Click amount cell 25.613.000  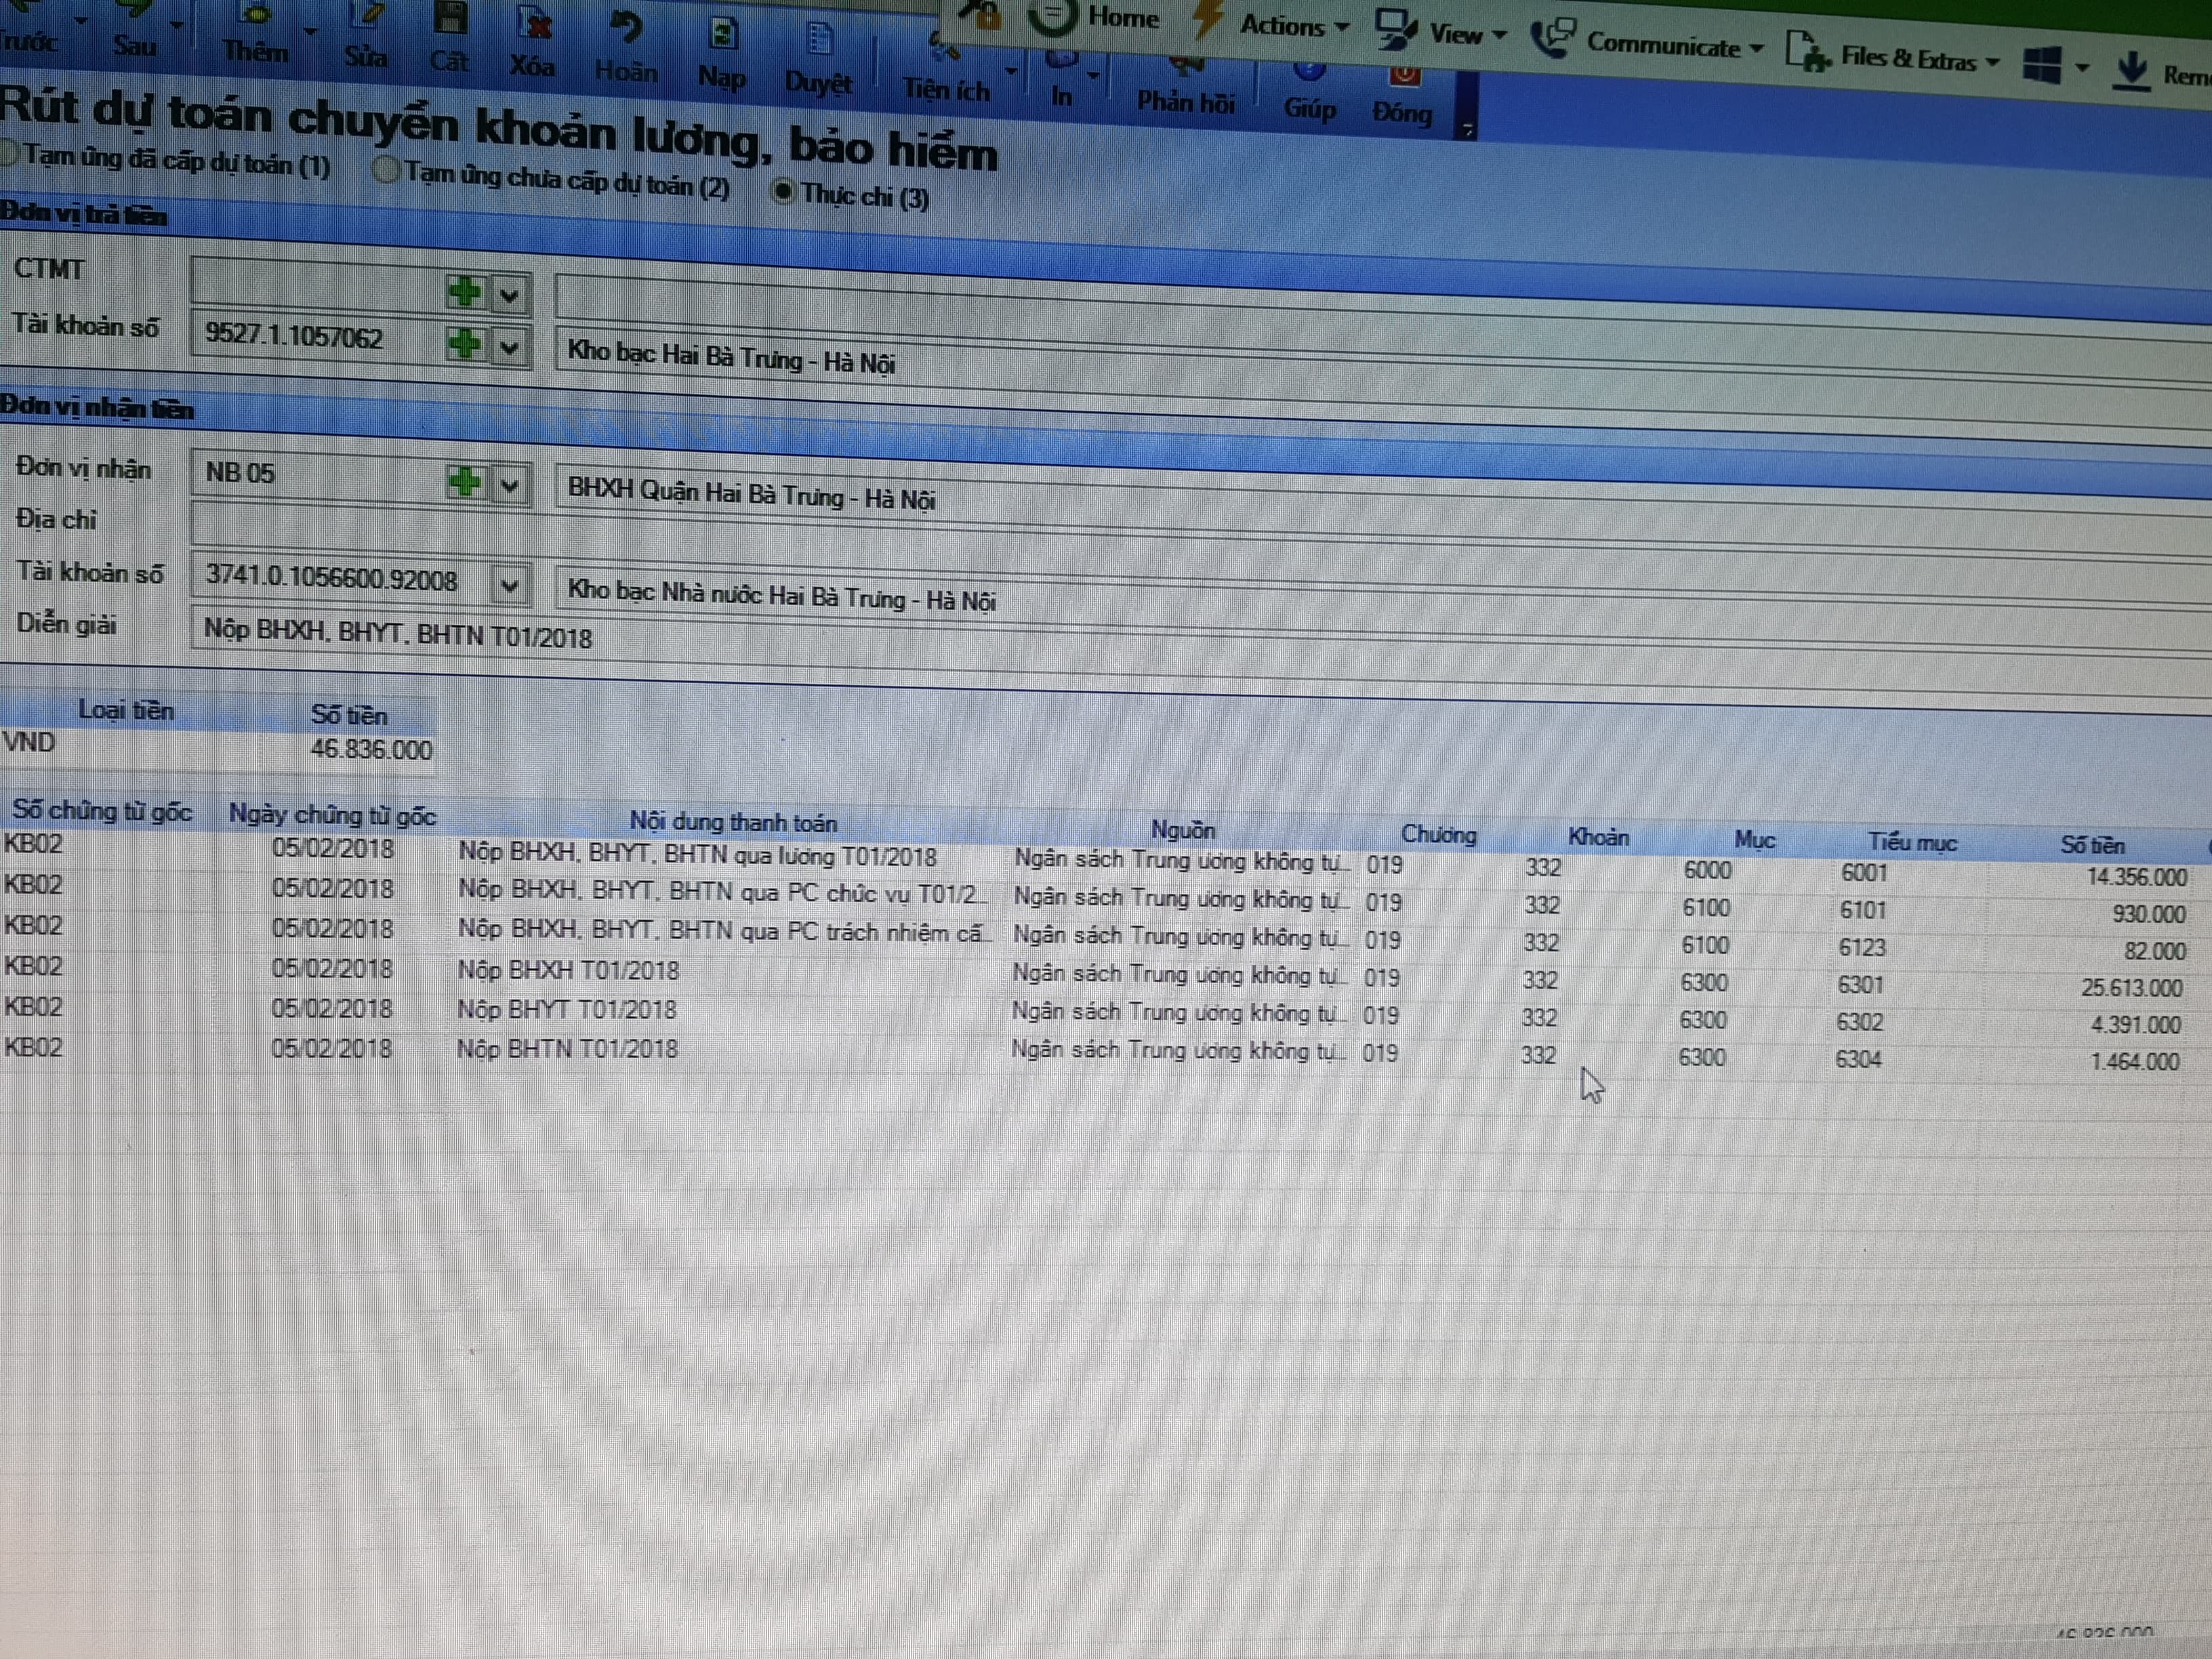2132,988
